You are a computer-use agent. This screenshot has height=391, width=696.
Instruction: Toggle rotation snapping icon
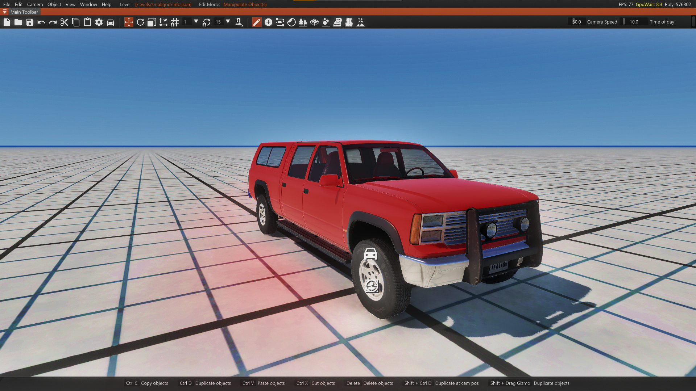pyautogui.click(x=206, y=22)
